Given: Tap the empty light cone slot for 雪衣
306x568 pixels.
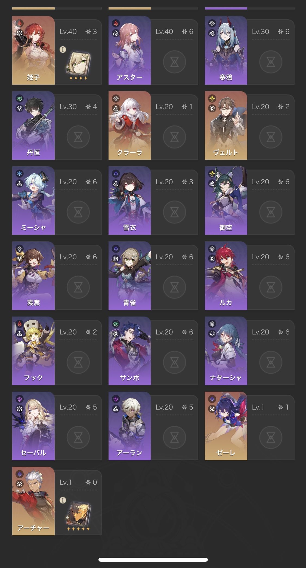Looking at the screenshot, I should pos(174,212).
